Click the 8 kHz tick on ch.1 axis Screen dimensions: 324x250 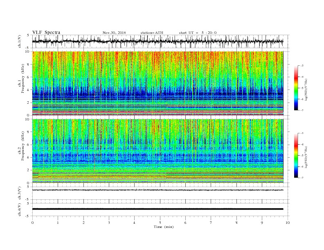29,65
